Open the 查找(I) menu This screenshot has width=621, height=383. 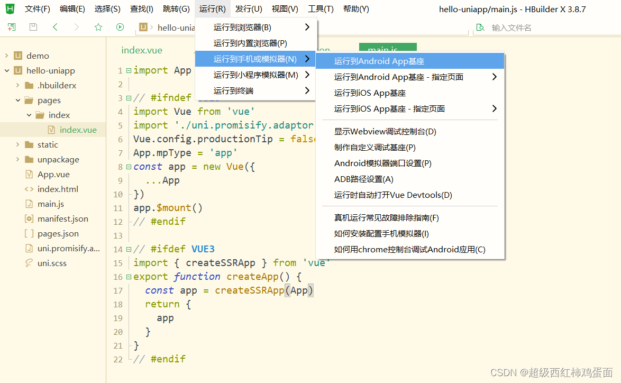141,8
